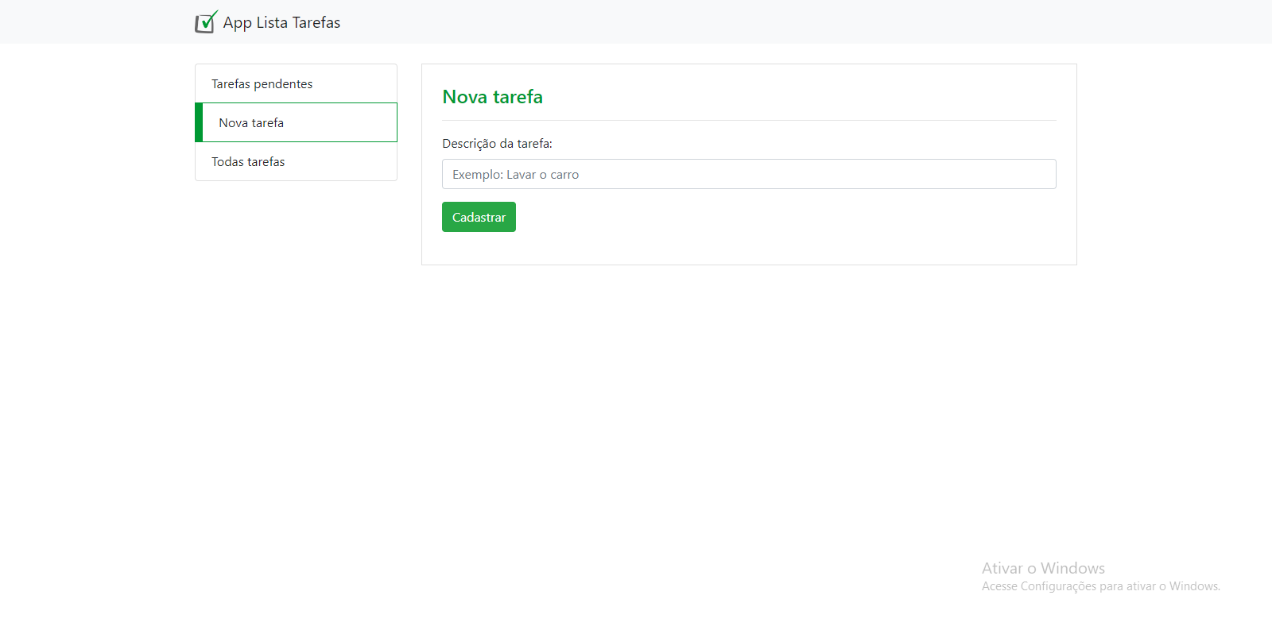Click empty space in the top navbar
Screen dimensions: 1272x626
coord(715,22)
